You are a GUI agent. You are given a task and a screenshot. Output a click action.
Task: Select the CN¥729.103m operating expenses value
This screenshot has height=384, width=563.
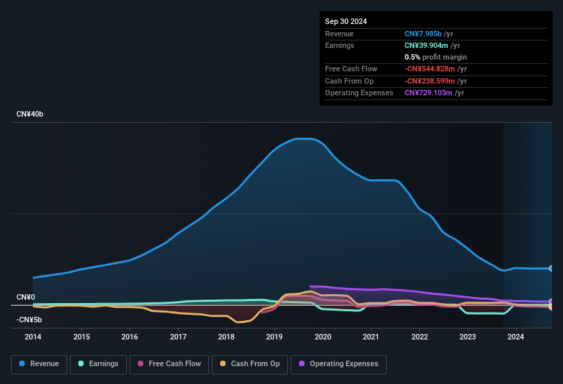tap(428, 93)
